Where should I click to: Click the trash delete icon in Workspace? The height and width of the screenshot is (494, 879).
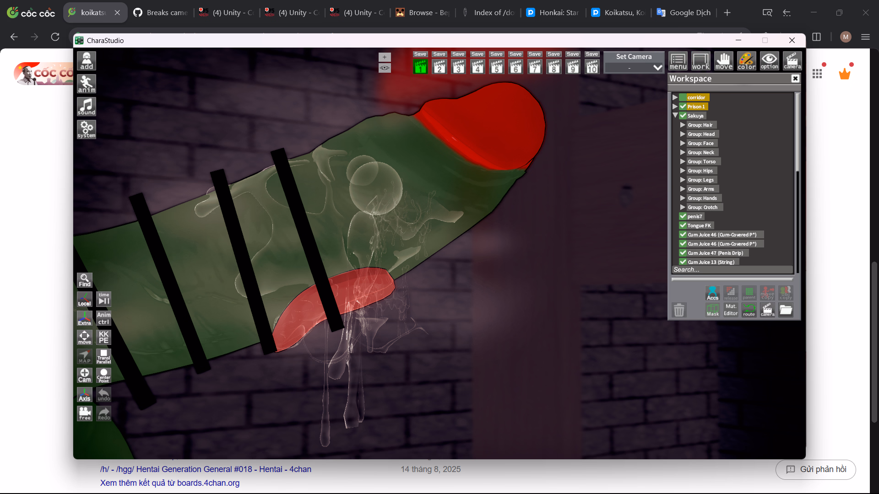[679, 310]
